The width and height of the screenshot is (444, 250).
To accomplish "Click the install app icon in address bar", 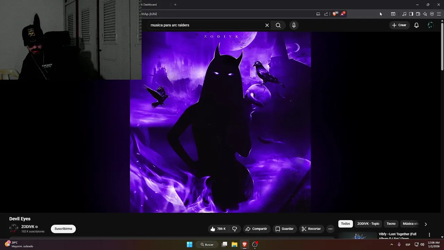I will pos(318,14).
